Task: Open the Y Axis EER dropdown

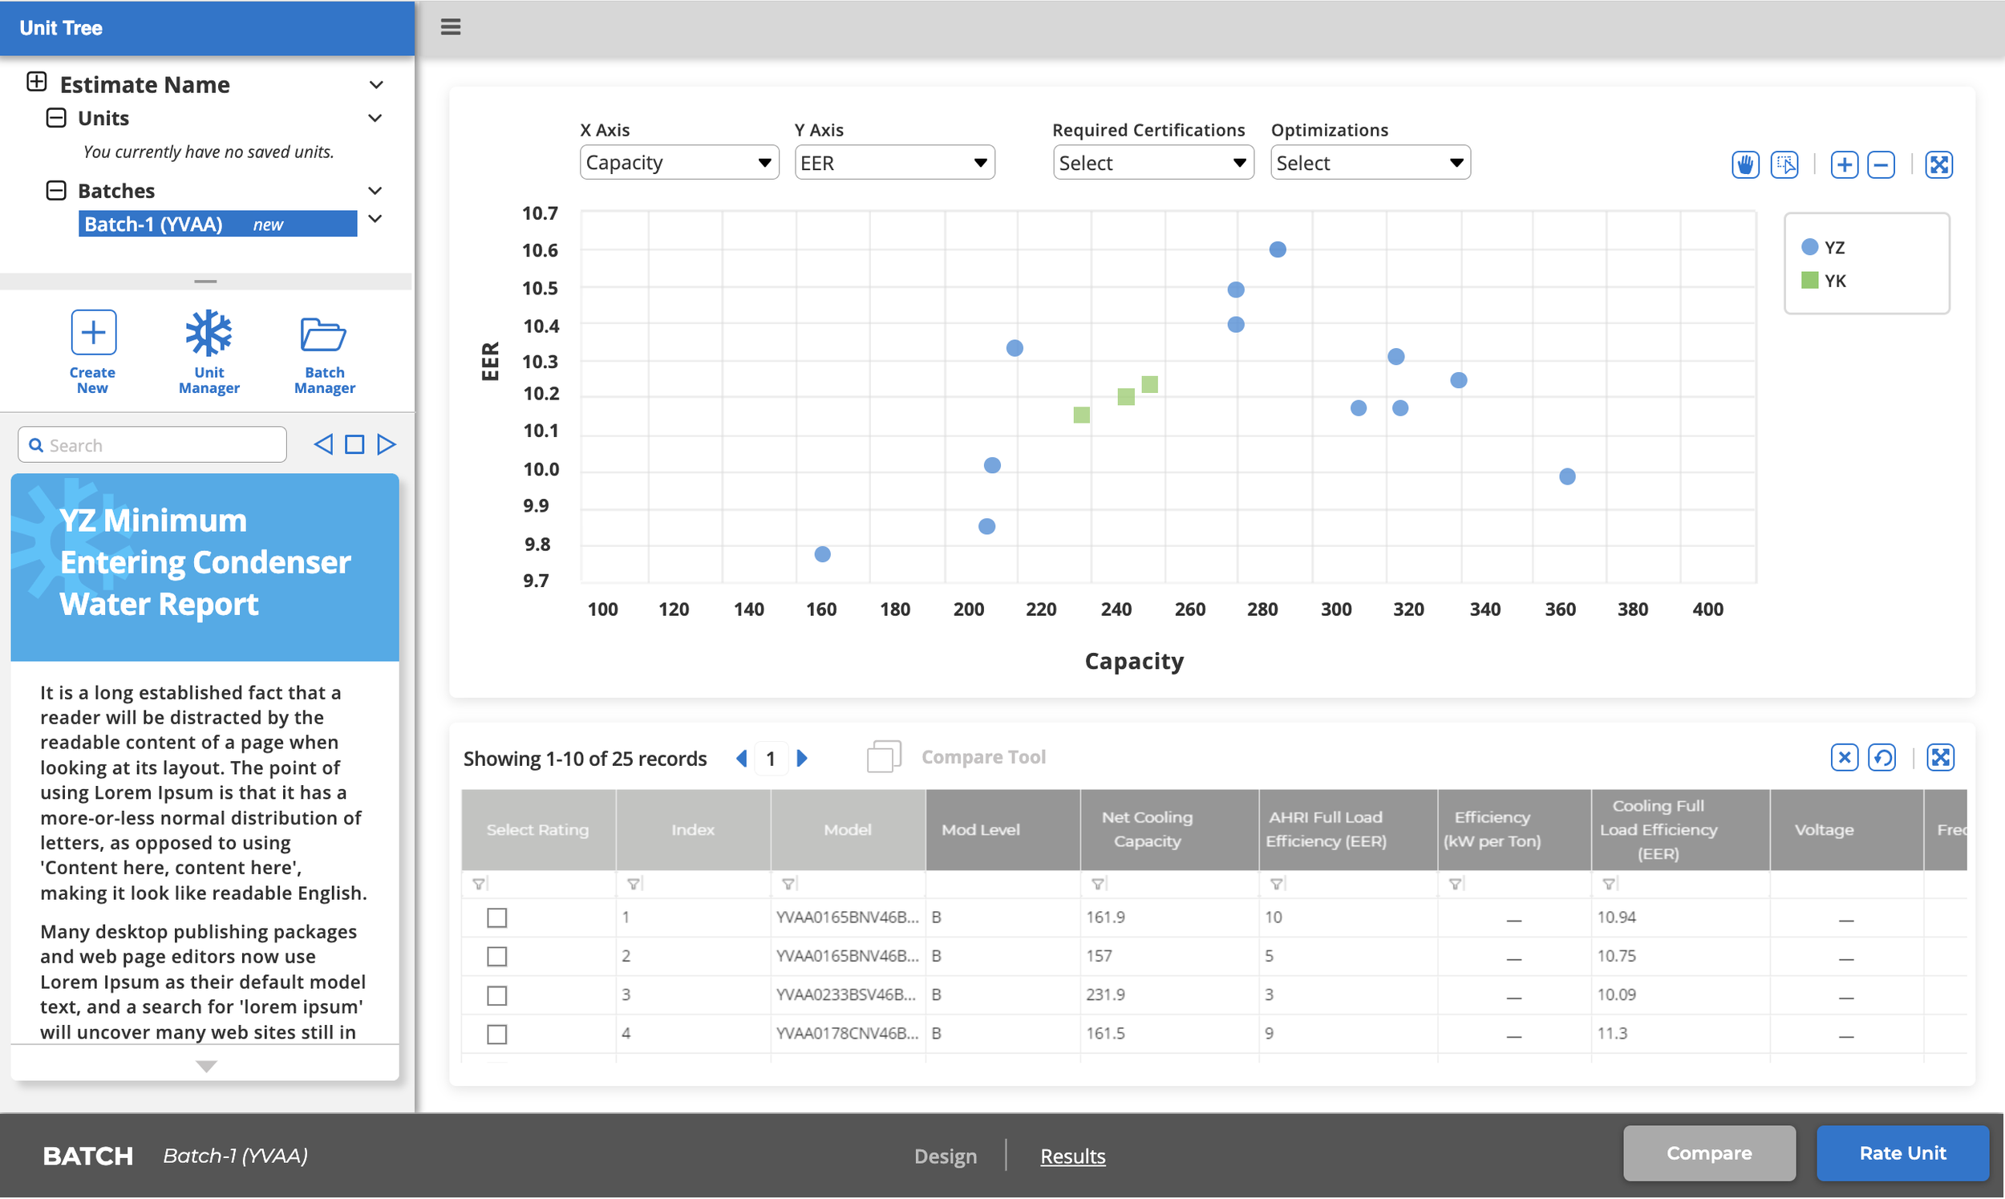Action: tap(894, 162)
